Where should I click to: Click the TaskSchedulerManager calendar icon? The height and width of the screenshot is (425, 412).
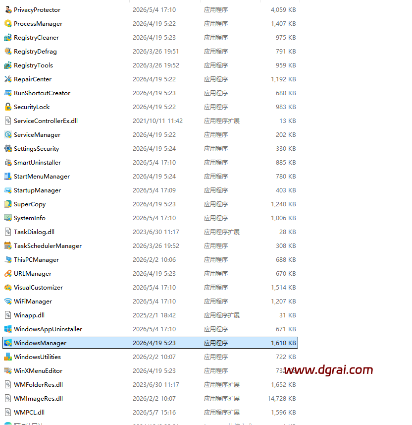click(x=8, y=245)
